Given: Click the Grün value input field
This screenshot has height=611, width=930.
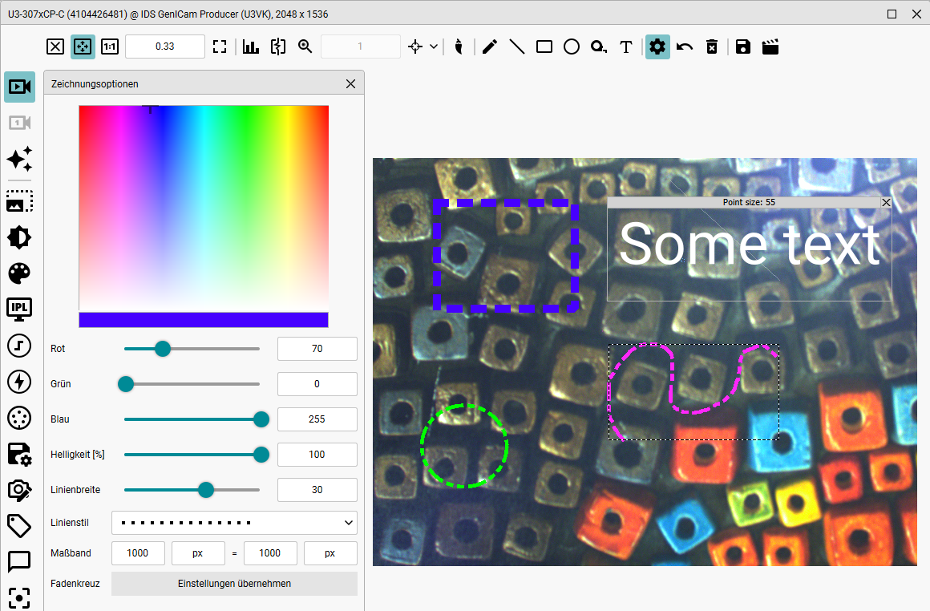Looking at the screenshot, I should pos(317,384).
